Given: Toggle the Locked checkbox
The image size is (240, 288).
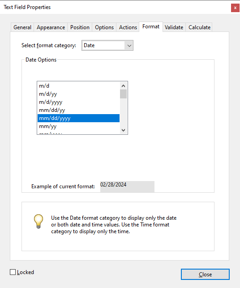Looking at the screenshot, I should [13, 272].
